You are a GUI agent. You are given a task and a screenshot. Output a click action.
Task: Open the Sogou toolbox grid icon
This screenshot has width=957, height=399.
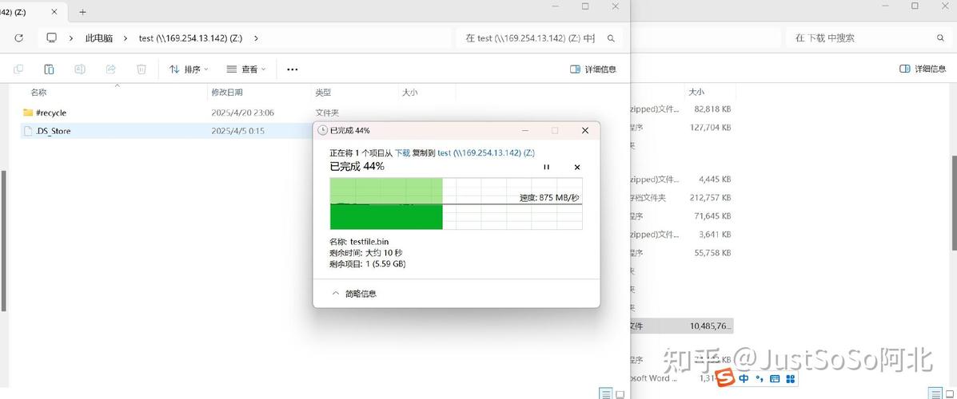(x=791, y=379)
